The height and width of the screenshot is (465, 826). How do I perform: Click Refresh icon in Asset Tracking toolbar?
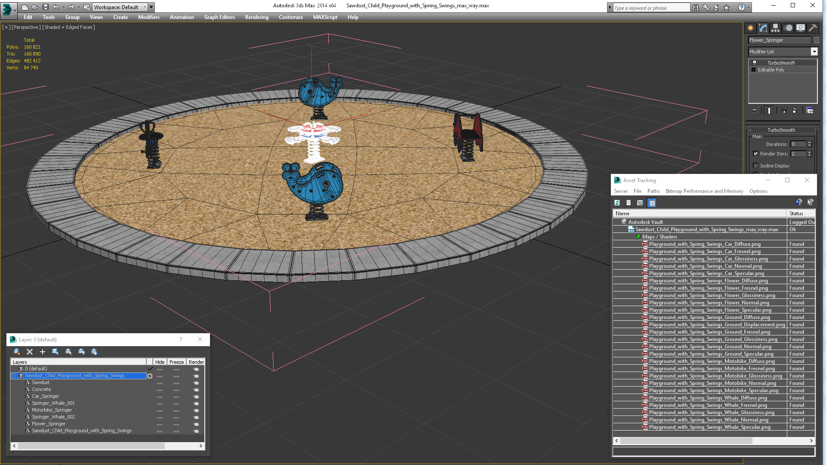pos(617,203)
